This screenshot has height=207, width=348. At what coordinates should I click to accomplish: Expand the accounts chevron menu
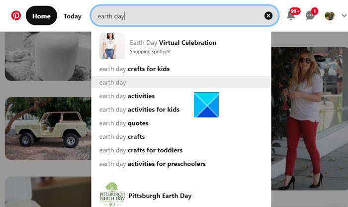344,16
